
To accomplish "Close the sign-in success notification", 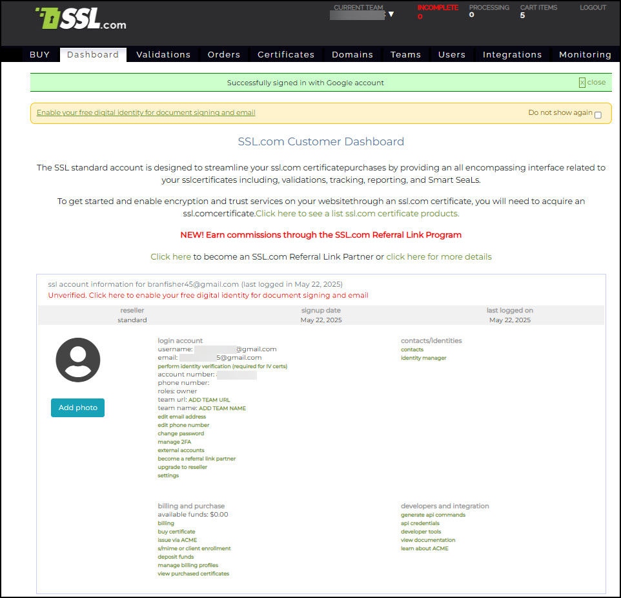I will [x=592, y=83].
